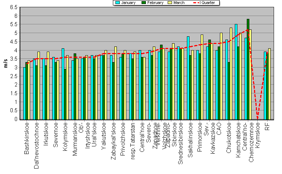Click the yellow March legend swatch

[170, 3]
